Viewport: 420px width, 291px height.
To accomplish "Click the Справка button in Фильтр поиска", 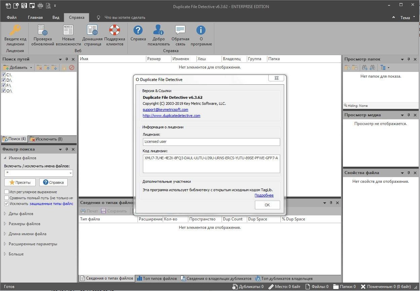I will pos(53,182).
